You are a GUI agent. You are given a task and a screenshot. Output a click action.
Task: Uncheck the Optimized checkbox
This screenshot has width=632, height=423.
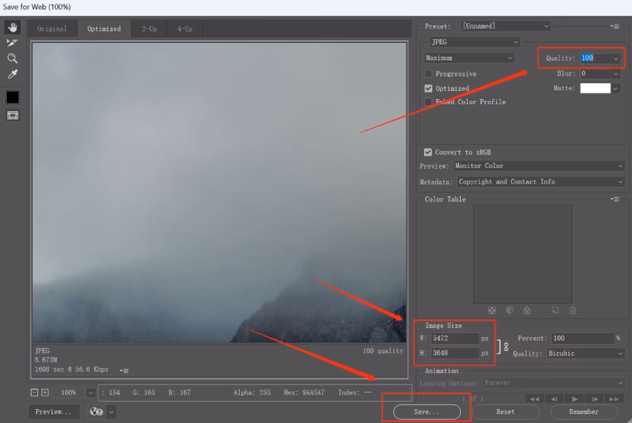tap(428, 88)
